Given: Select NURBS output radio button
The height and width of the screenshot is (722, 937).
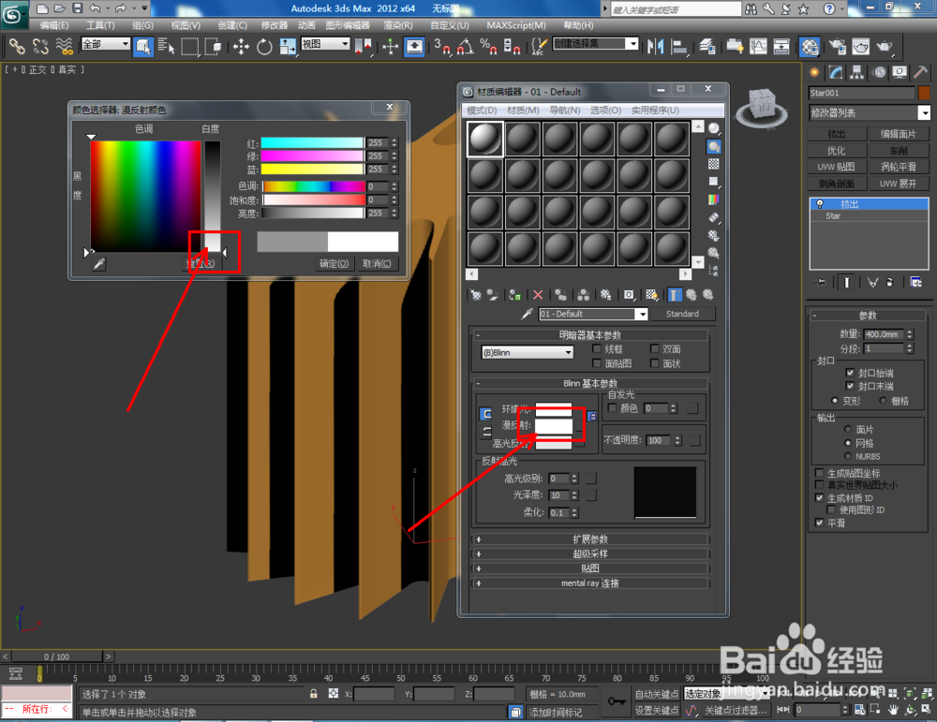Looking at the screenshot, I should coord(847,456).
